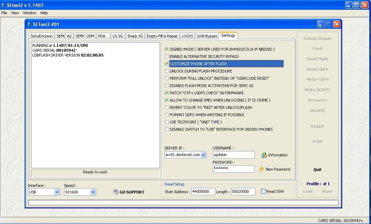
Task: Click GO SUPPORT text
Action: coord(132,192)
